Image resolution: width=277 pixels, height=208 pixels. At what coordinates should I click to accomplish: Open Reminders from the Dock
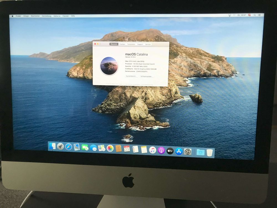coord(135,149)
